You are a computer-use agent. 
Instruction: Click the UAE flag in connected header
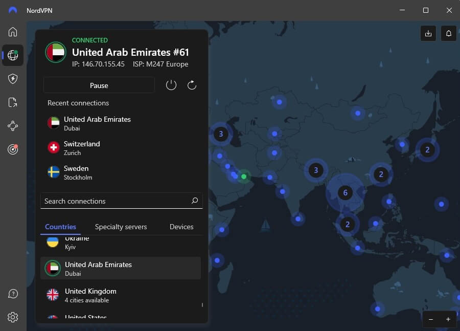click(56, 53)
